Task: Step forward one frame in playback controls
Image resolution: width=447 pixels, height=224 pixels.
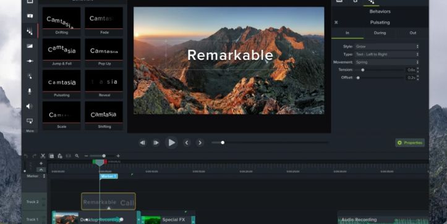Action: point(156,143)
